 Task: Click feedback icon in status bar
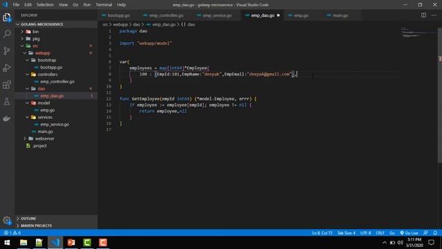(425, 233)
